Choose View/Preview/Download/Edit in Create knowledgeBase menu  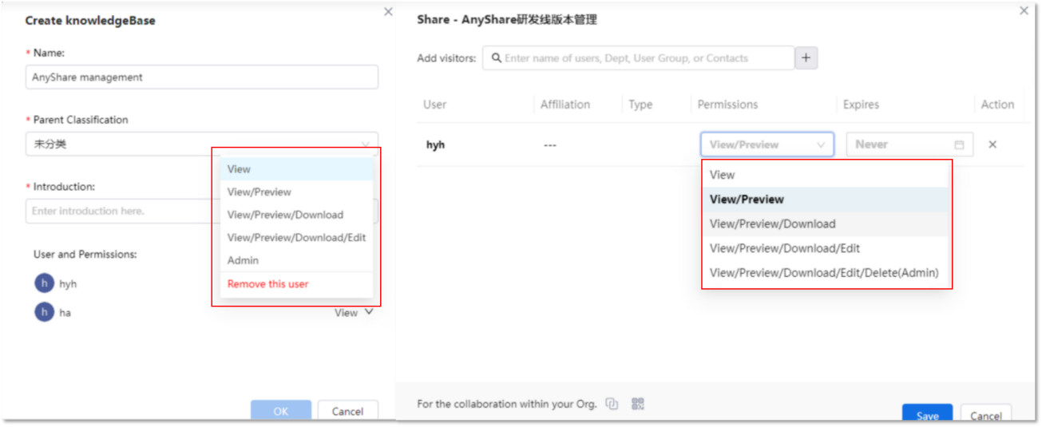click(x=296, y=237)
